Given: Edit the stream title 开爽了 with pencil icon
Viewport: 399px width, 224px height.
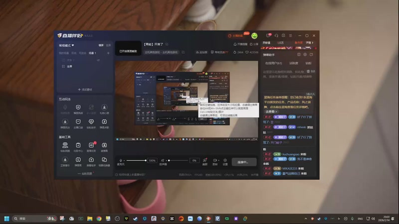Looking at the screenshot, I should click(x=167, y=44).
